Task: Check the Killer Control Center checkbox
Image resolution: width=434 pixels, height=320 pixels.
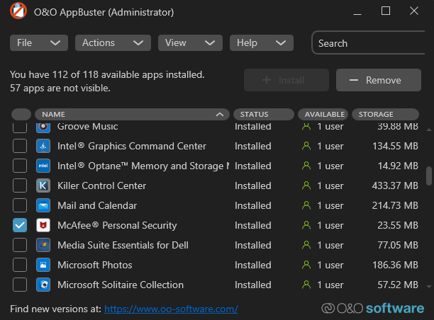Action: 20,185
